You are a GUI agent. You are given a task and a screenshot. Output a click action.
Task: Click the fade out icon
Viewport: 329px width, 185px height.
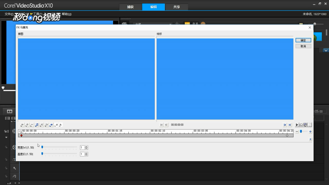tap(61, 125)
